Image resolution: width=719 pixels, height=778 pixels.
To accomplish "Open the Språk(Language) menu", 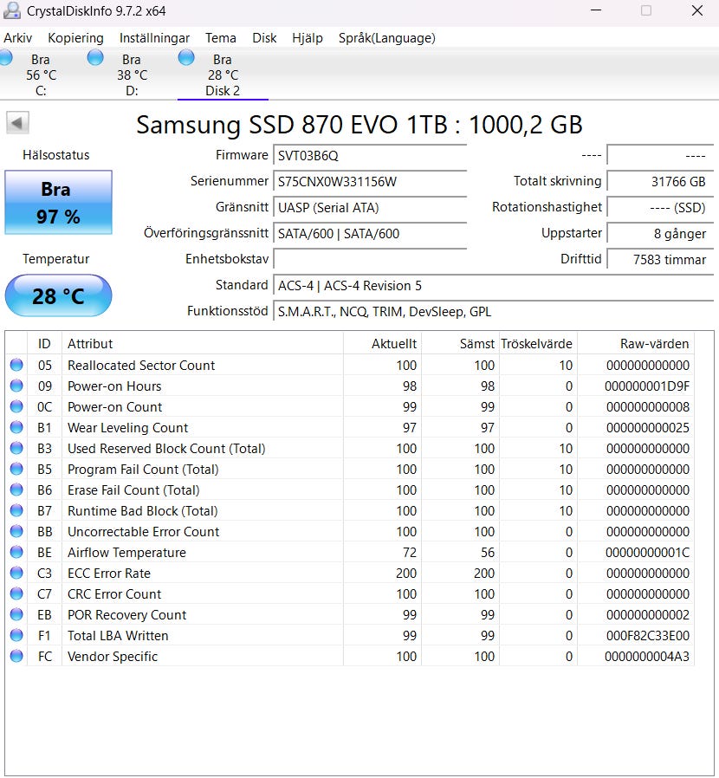I will pos(386,38).
